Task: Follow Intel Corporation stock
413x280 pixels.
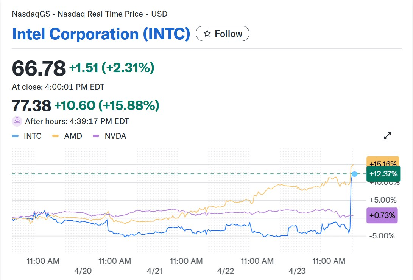Action: (222, 34)
